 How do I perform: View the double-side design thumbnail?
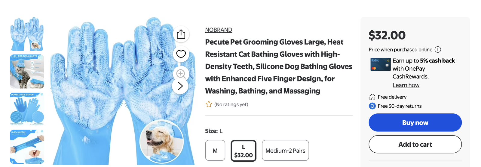coord(27,109)
